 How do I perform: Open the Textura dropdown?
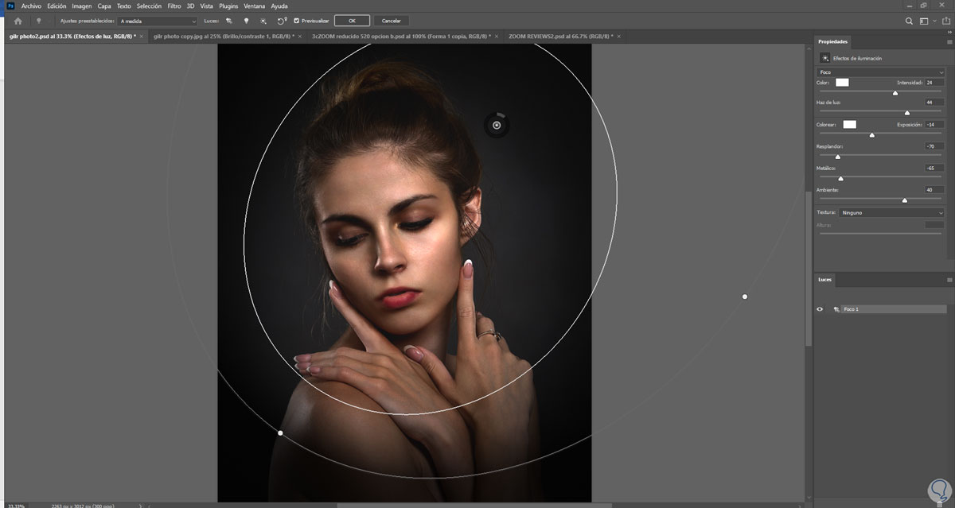[891, 212]
